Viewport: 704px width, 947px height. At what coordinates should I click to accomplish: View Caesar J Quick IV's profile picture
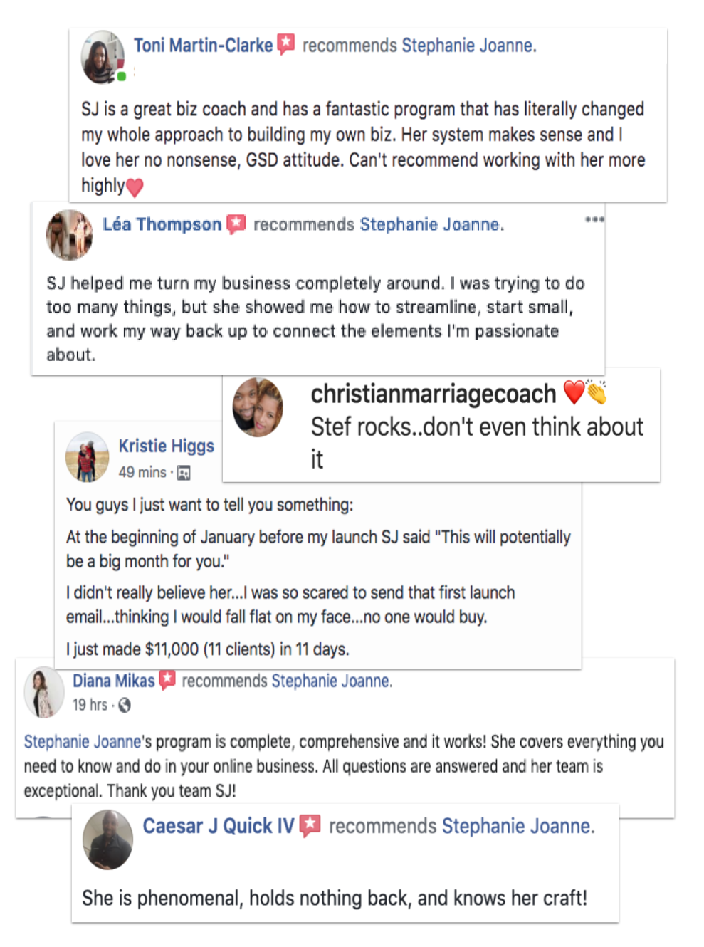(x=108, y=840)
